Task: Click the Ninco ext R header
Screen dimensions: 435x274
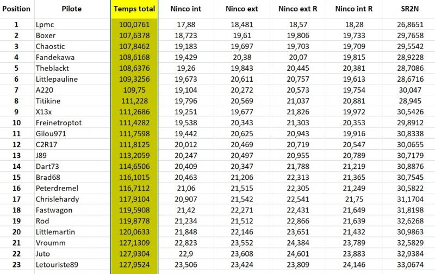Action: point(297,9)
